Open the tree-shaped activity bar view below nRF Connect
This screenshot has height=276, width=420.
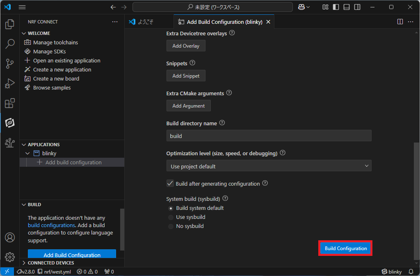click(10, 143)
